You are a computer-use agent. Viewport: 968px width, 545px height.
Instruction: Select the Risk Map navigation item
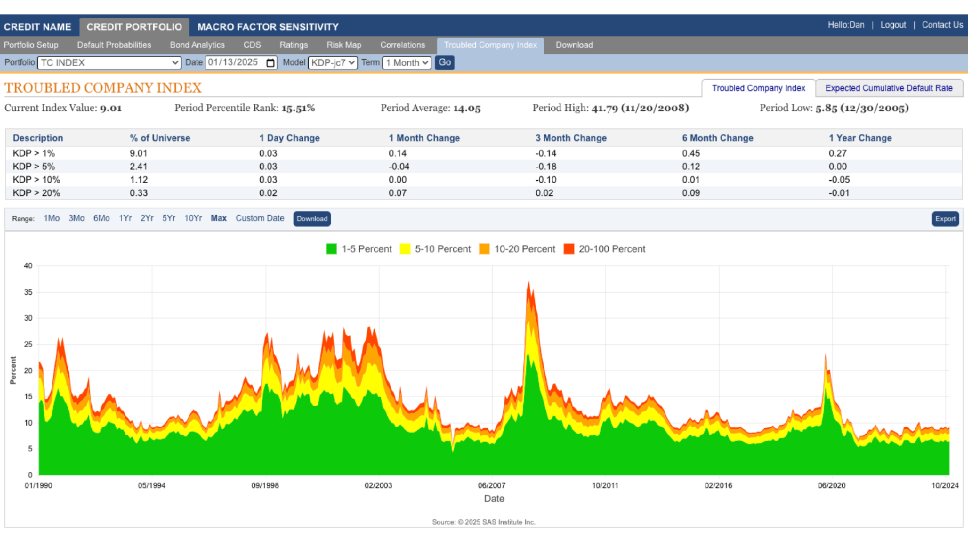tap(344, 45)
